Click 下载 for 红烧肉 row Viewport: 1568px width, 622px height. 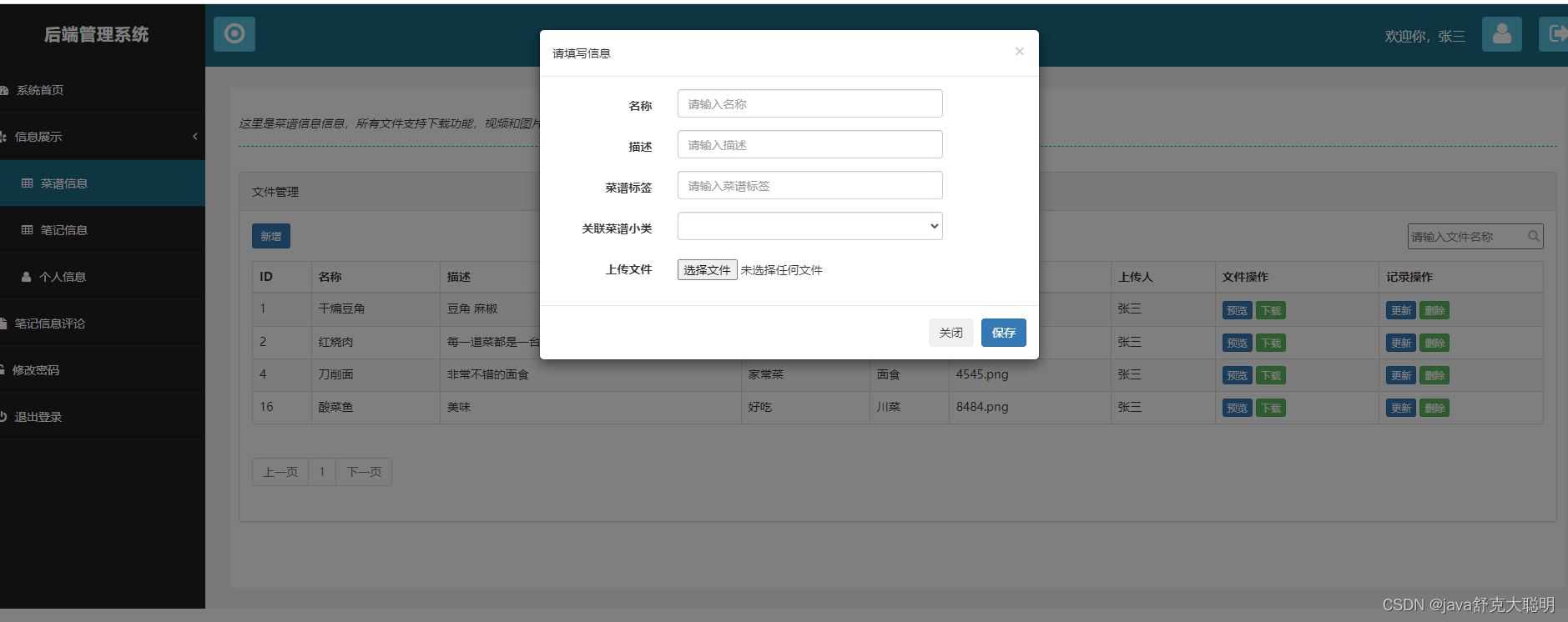(1271, 343)
